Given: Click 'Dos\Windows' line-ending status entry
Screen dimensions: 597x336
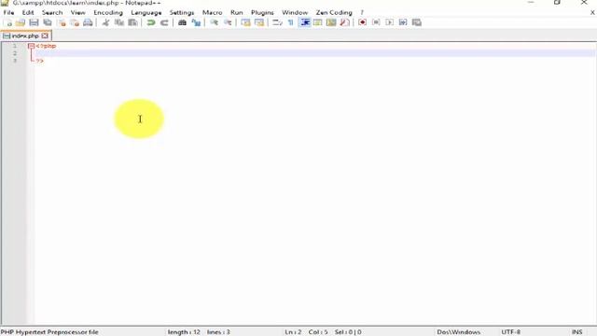Looking at the screenshot, I should (458, 332).
